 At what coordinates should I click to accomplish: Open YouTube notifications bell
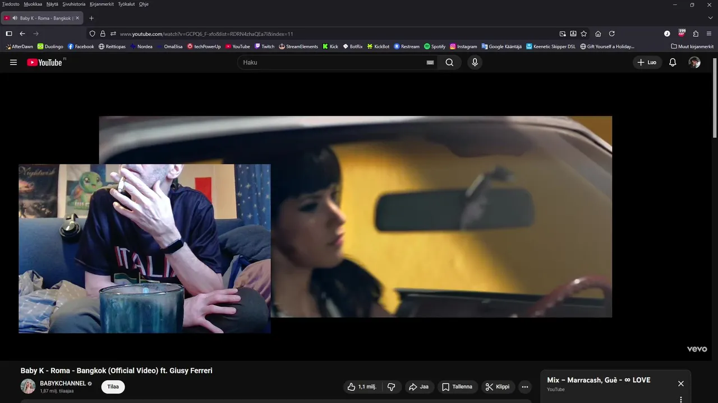[673, 62]
